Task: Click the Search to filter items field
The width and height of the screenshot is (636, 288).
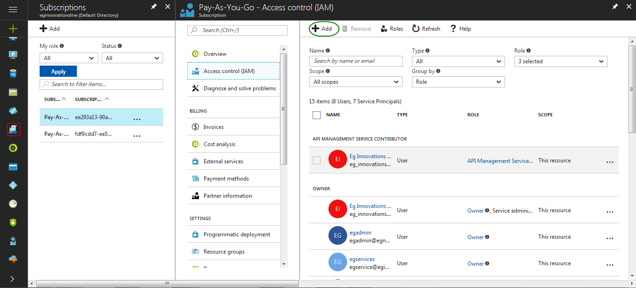Action: point(101,84)
